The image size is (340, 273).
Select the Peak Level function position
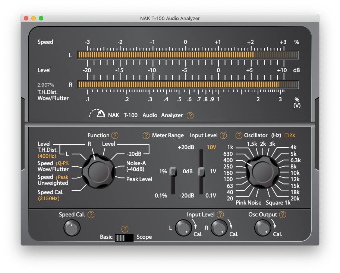click(139, 179)
